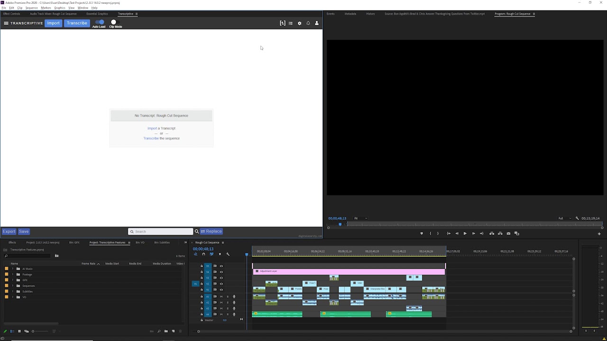This screenshot has height=341, width=607.
Task: Toggle insert sequences as nests icon
Action: 195,254
